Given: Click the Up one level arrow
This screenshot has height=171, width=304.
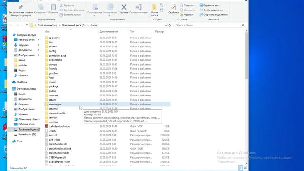Looking at the screenshot, I should tap(27, 25).
